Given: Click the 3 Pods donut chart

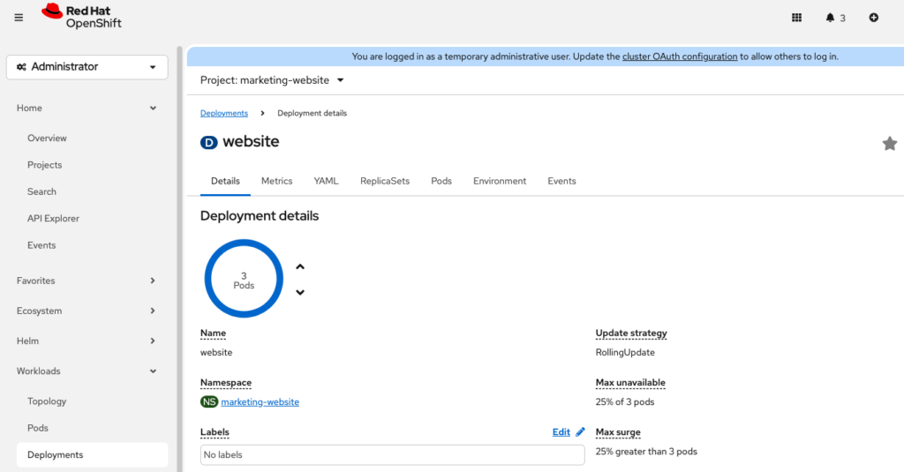Looking at the screenshot, I should tap(244, 279).
